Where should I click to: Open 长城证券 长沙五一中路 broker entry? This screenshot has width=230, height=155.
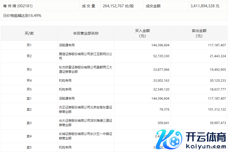[x=86, y=136]
